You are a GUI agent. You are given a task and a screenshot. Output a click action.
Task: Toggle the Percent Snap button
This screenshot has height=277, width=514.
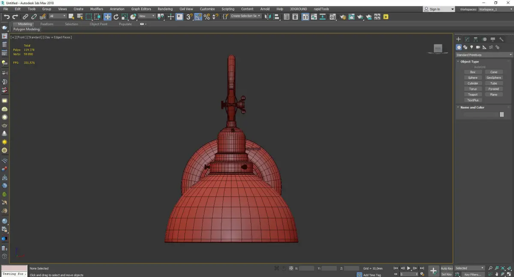(x=207, y=17)
